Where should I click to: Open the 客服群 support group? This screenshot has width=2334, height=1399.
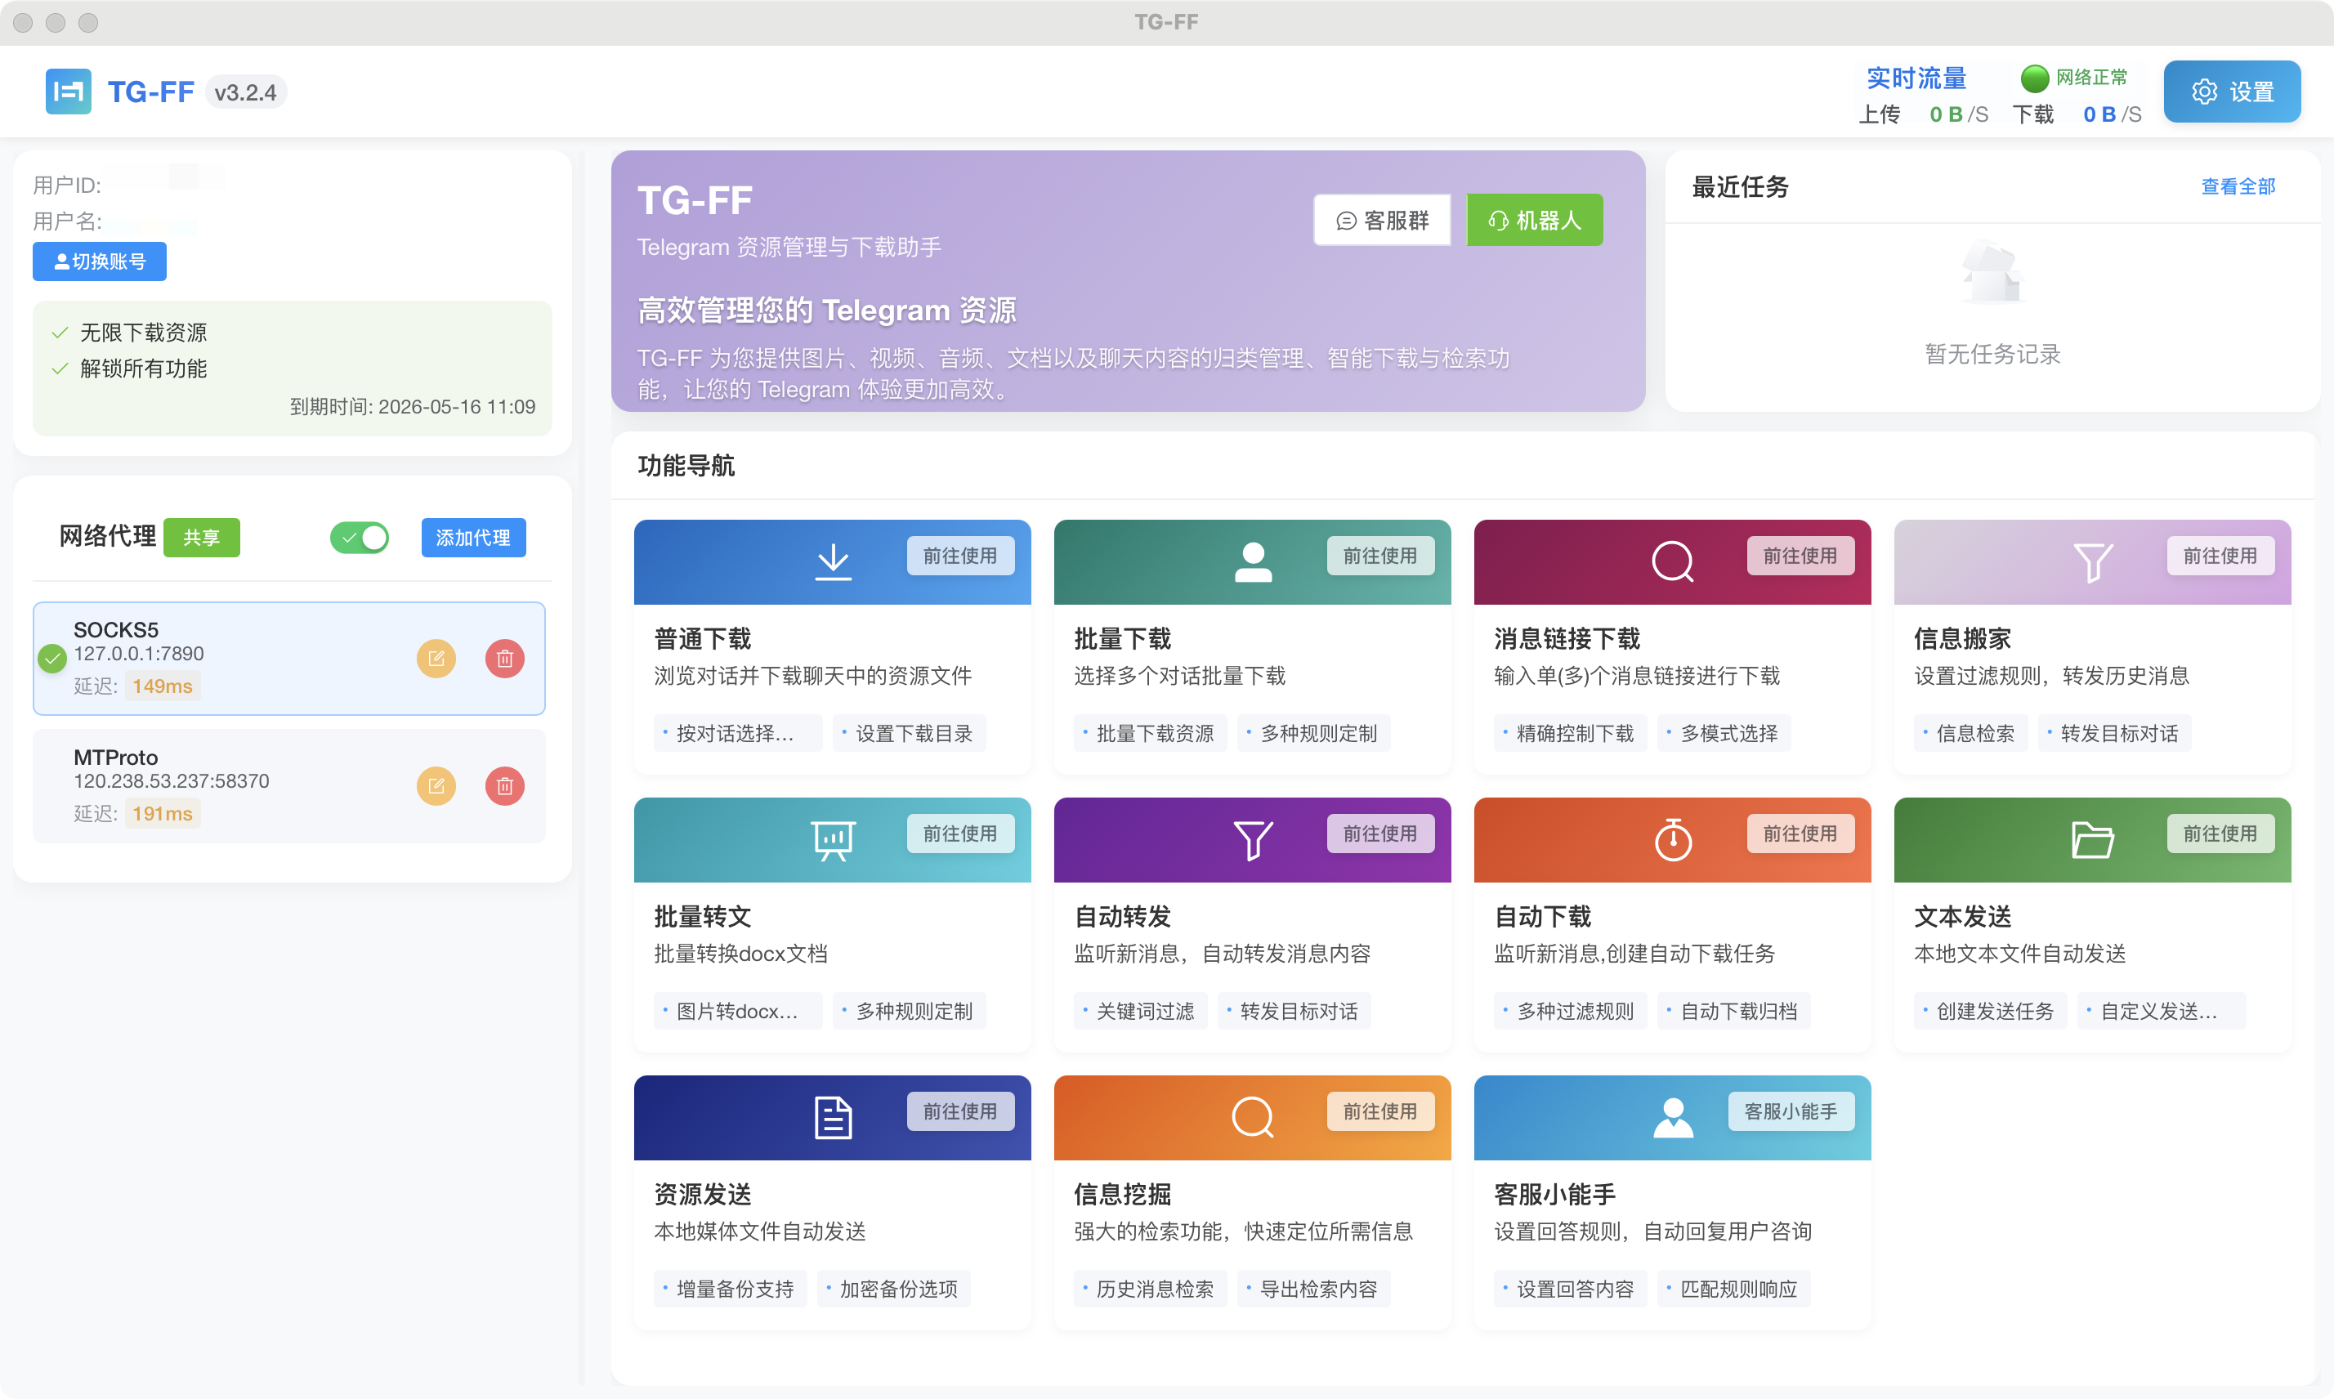pyautogui.click(x=1381, y=220)
